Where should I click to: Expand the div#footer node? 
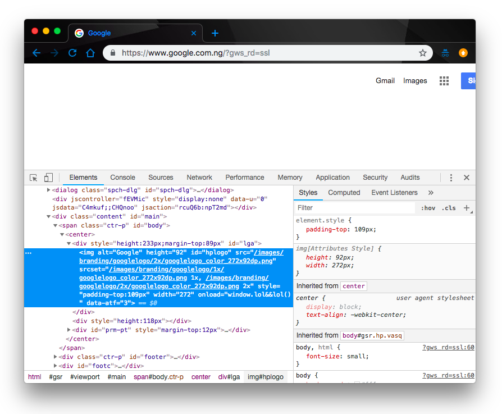coord(56,356)
